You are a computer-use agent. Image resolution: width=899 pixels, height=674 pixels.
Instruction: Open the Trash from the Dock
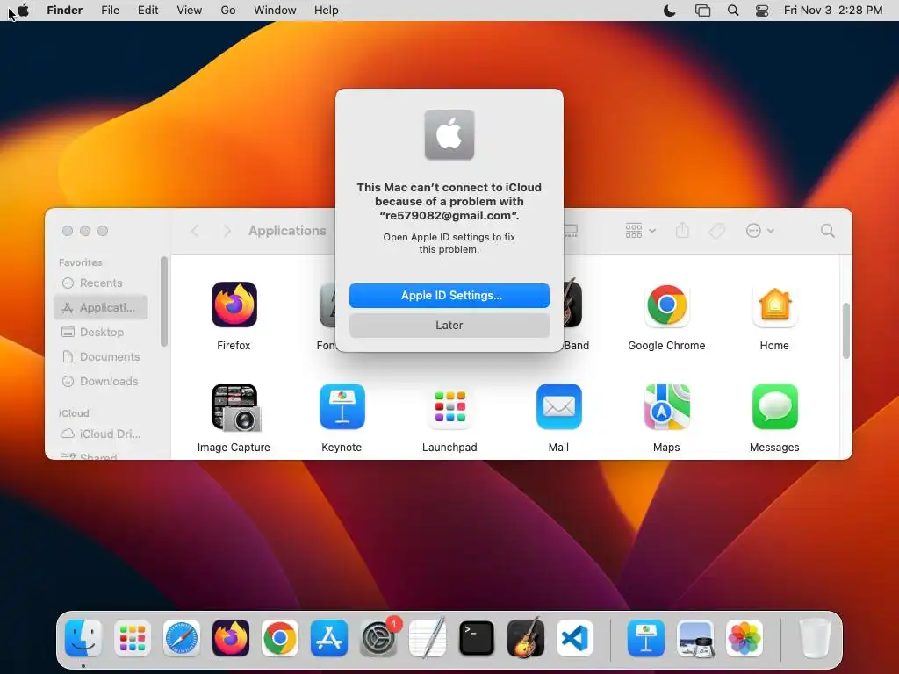click(x=815, y=638)
